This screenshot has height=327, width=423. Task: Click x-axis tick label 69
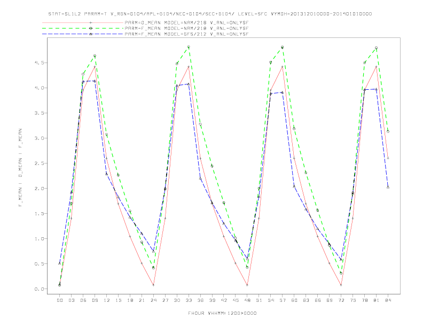coord(330,300)
